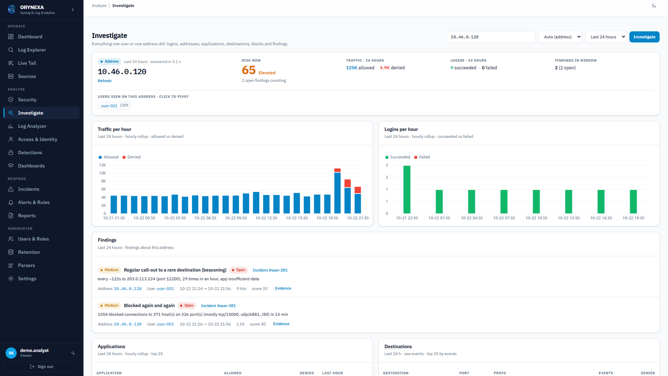The image size is (668, 376).
Task: Open Dashboard from the sidebar
Action: click(41, 37)
